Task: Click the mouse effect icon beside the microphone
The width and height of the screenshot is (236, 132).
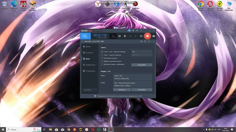Action: pyautogui.click(x=130, y=36)
